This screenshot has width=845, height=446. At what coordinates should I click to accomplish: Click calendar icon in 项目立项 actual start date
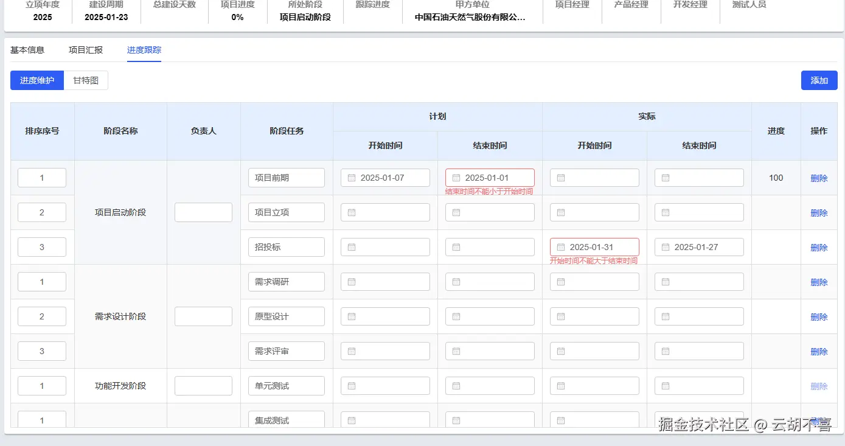pyautogui.click(x=561, y=212)
